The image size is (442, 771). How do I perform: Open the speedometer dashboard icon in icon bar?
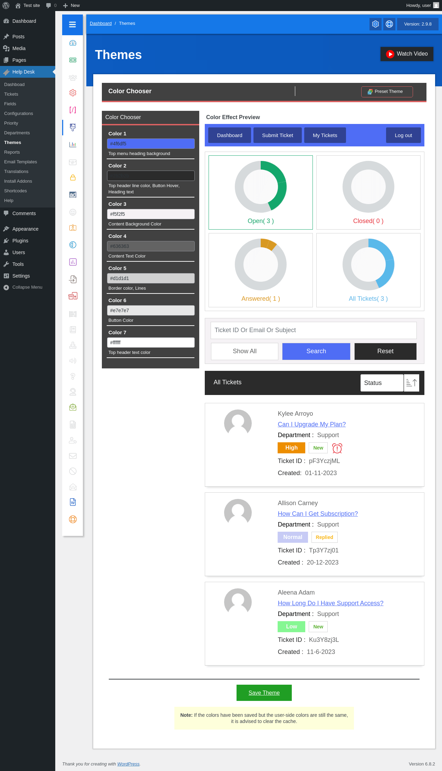click(73, 43)
